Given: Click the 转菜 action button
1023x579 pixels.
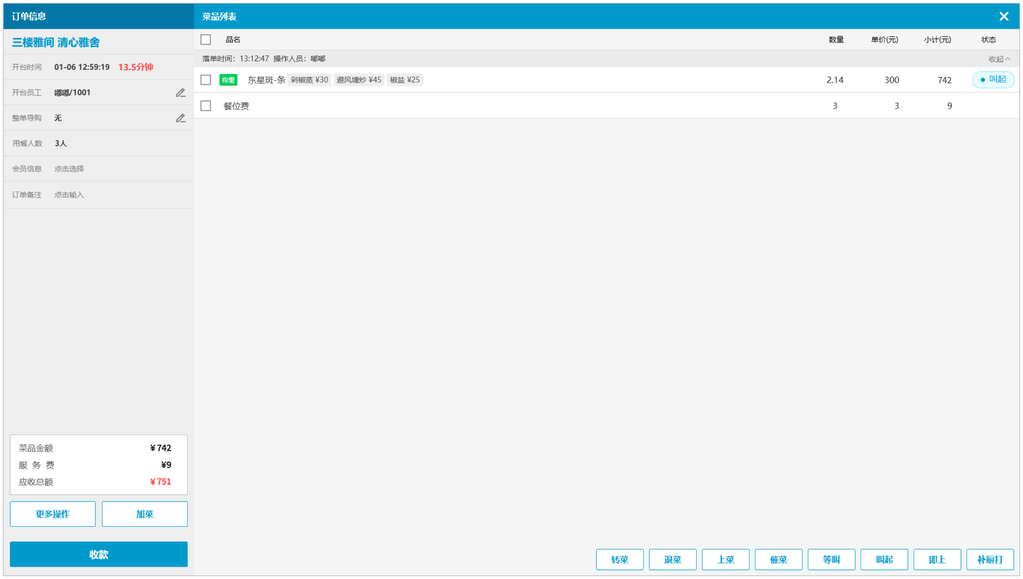Looking at the screenshot, I should (619, 559).
